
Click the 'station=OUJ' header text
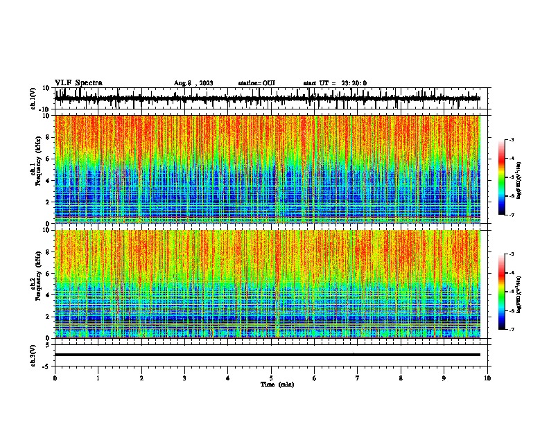[x=256, y=83]
